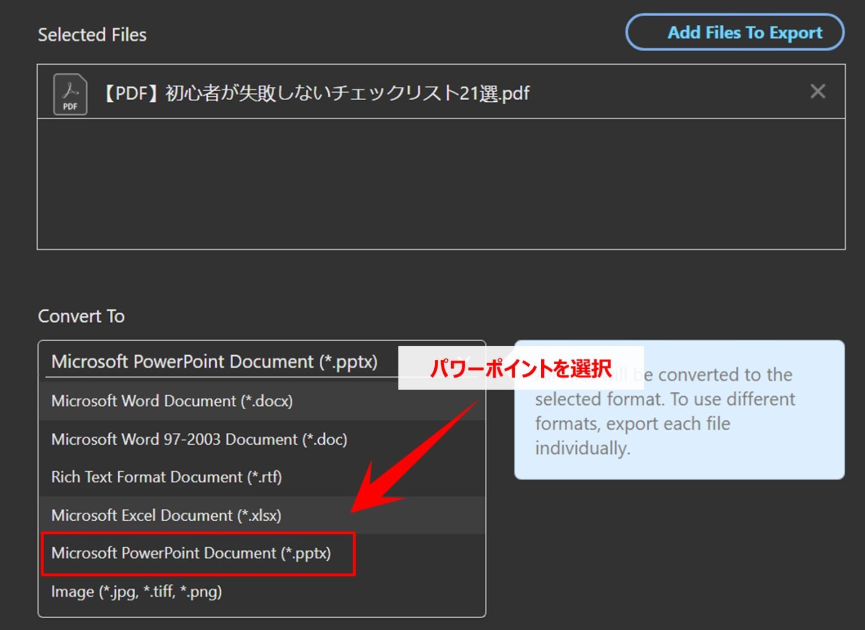Click the Convert To heading label
The height and width of the screenshot is (630, 865).
81,316
